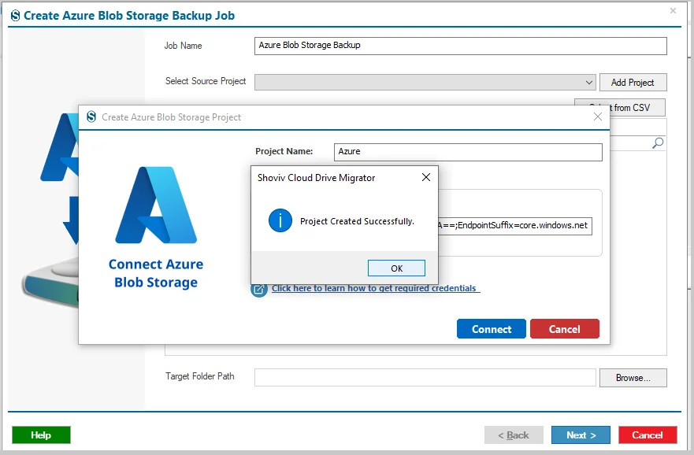Click the Select from CSV button
The image size is (694, 455).
tap(636, 107)
